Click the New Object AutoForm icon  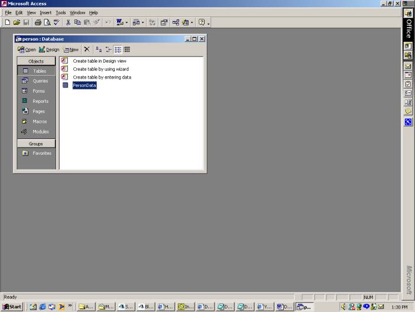pyautogui.click(x=186, y=22)
